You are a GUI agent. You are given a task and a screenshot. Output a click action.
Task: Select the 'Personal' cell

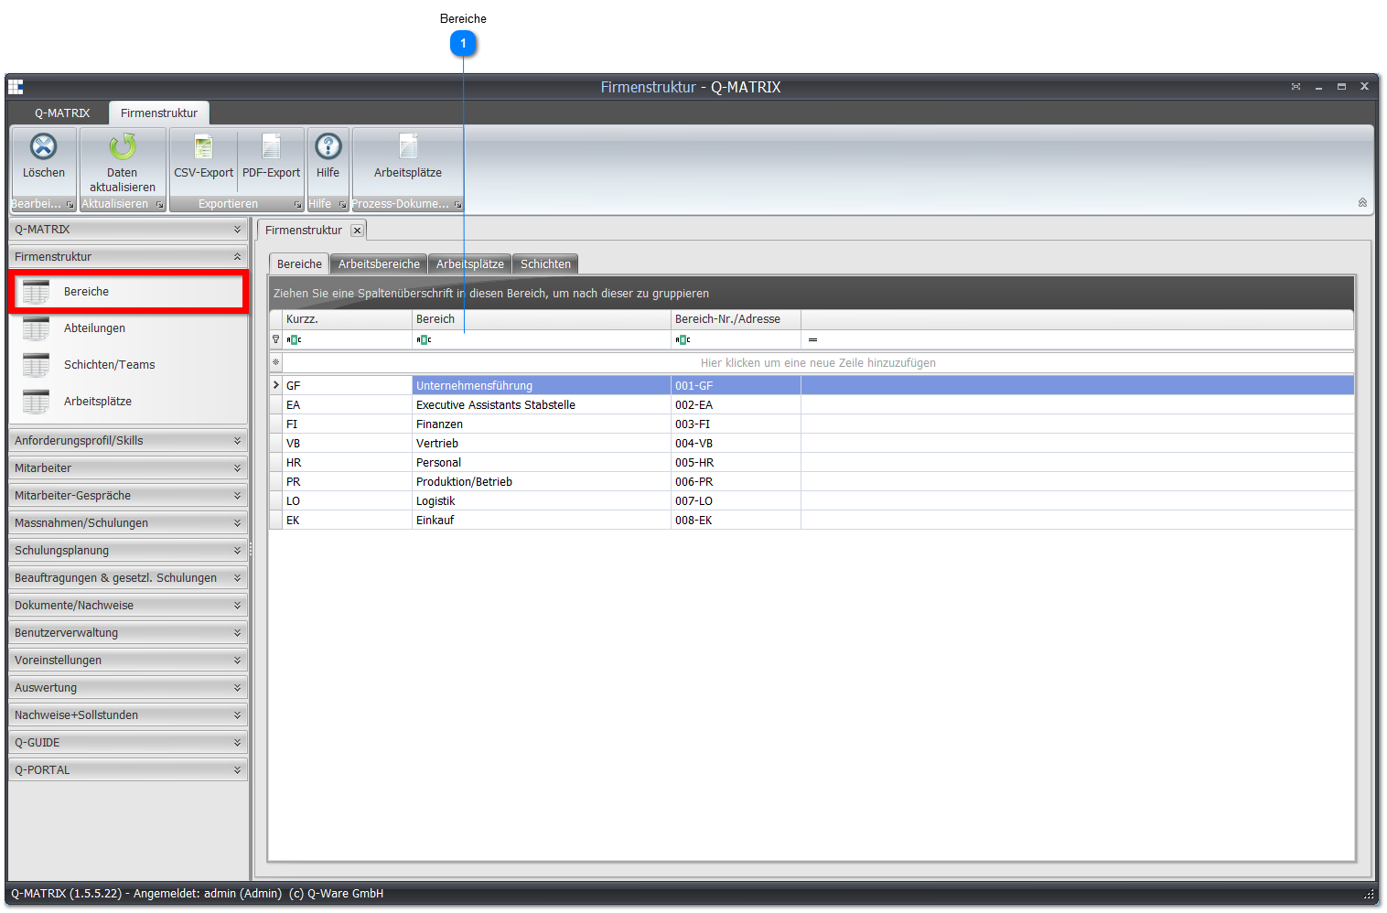tap(542, 463)
